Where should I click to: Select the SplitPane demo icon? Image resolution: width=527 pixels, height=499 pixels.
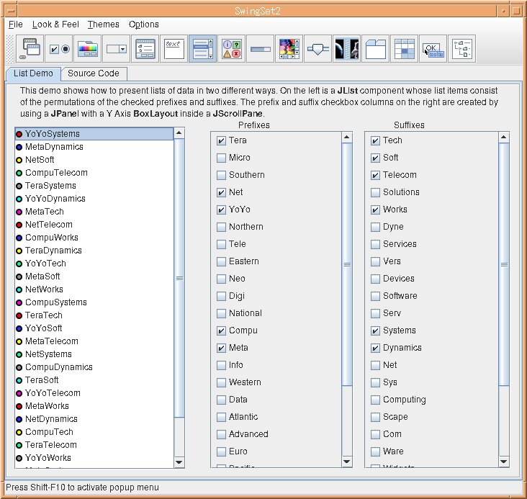pos(346,49)
